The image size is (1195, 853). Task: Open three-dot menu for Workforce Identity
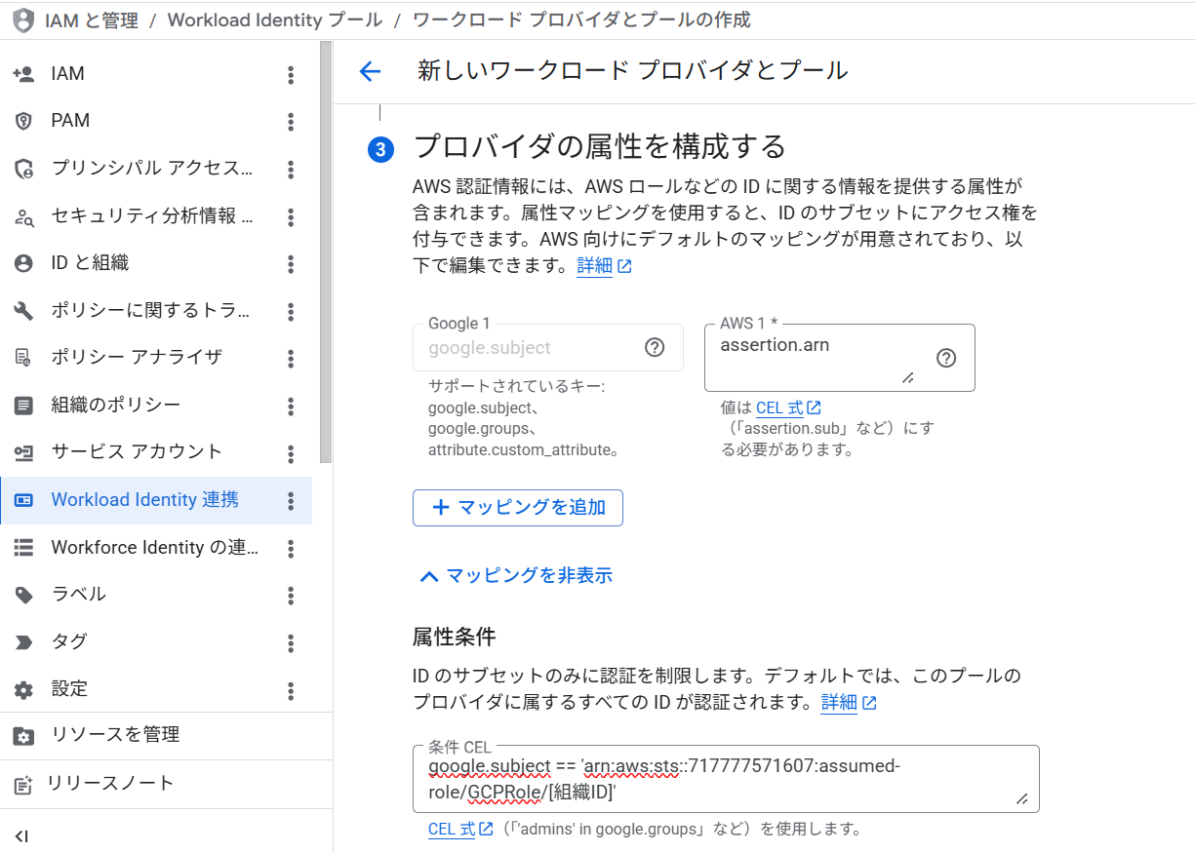pyautogui.click(x=291, y=548)
